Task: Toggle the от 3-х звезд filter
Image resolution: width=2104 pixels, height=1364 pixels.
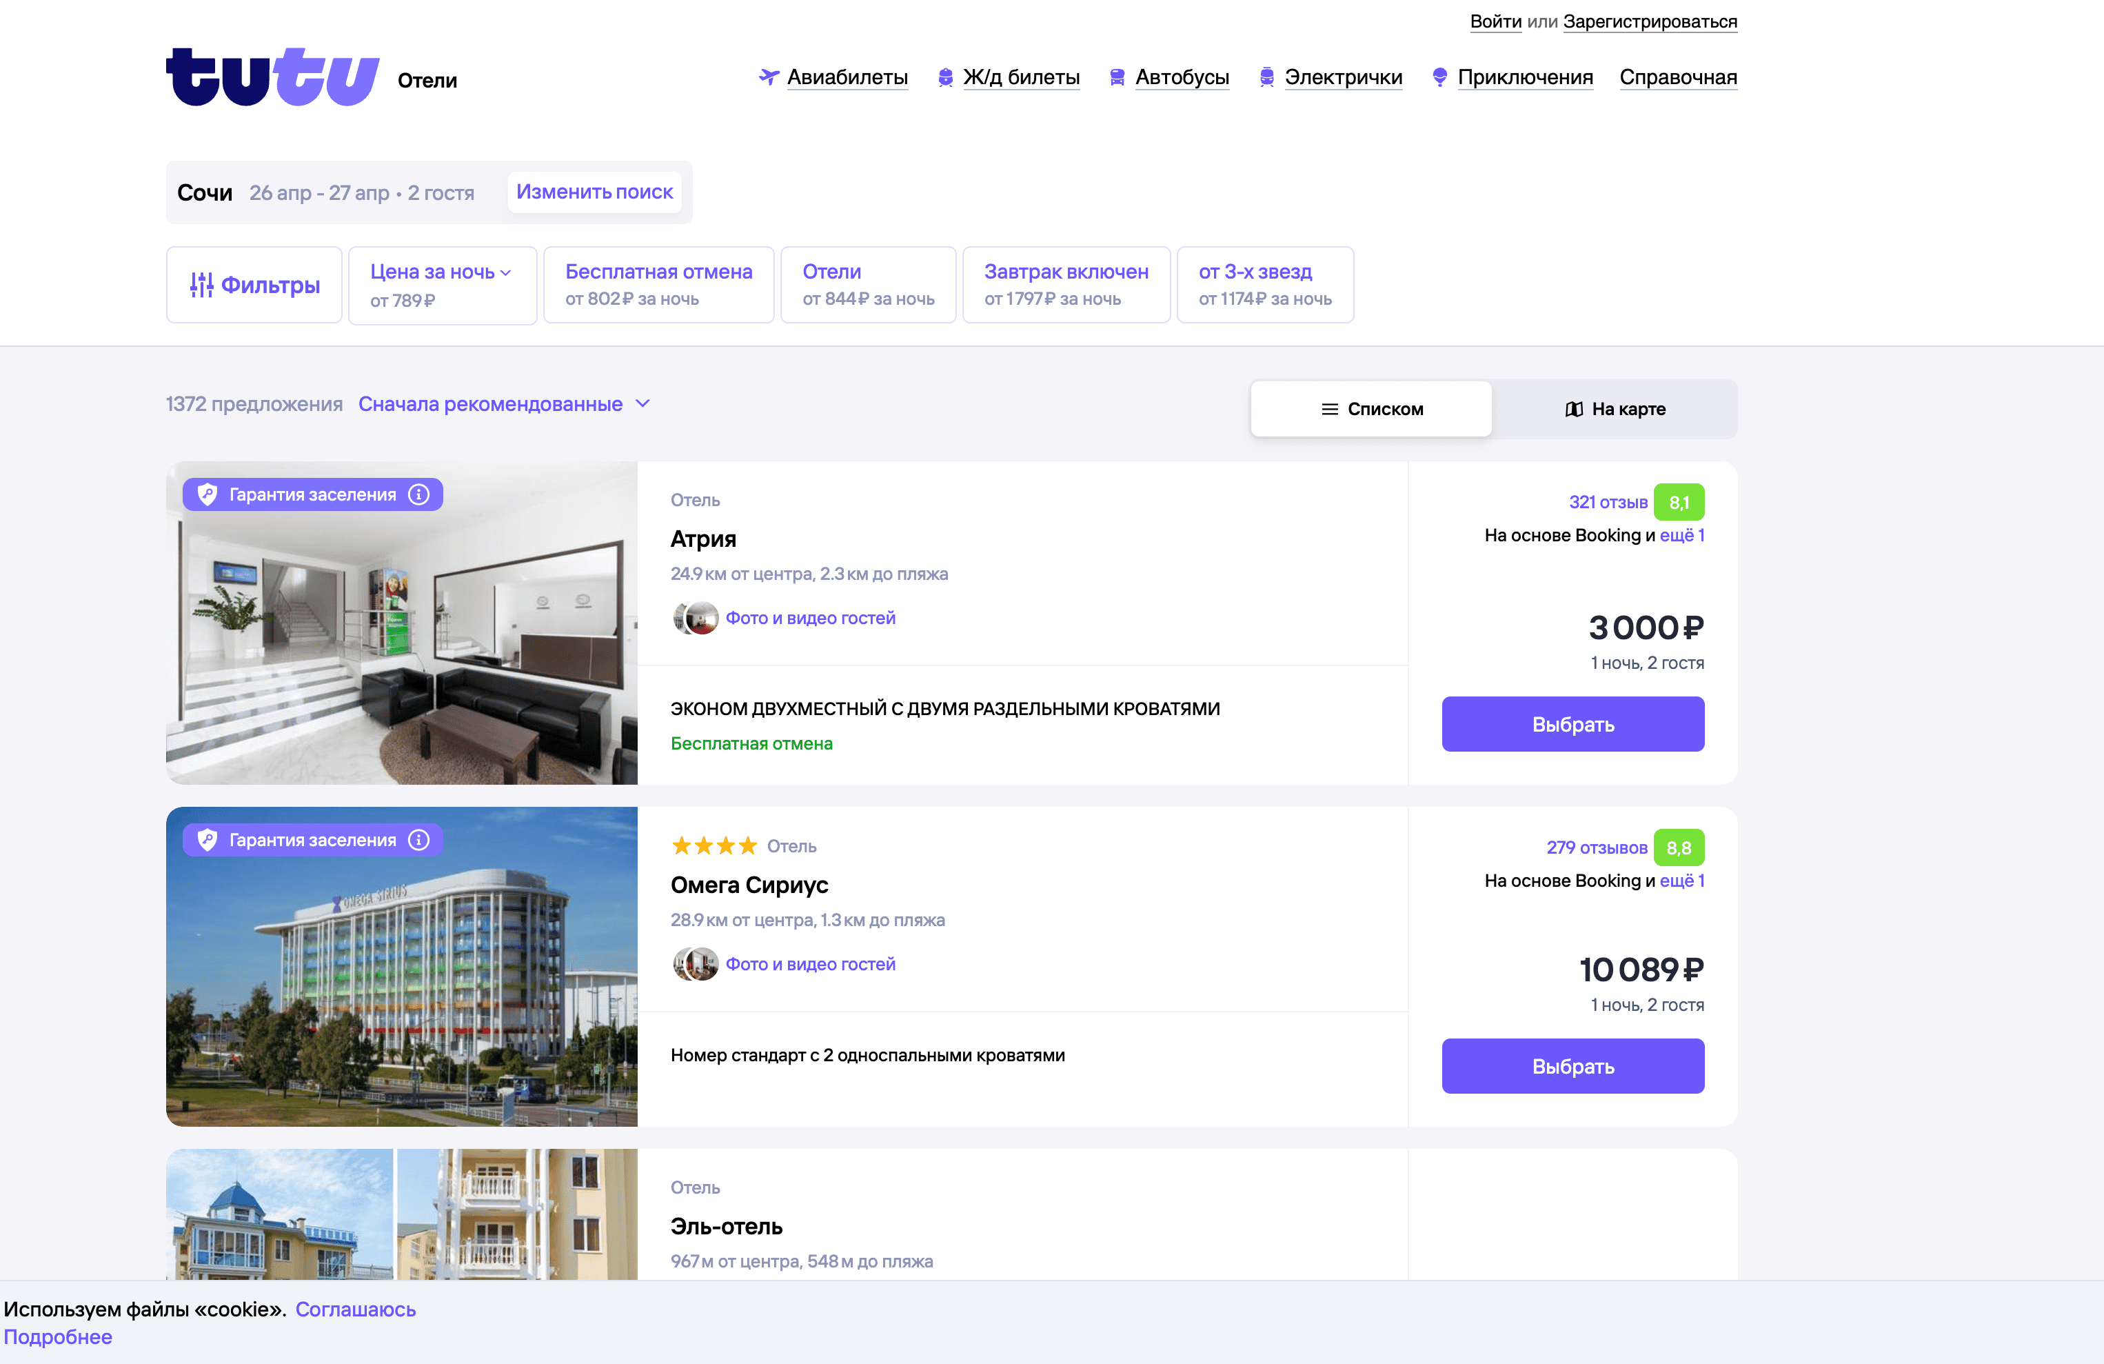Action: pos(1264,285)
